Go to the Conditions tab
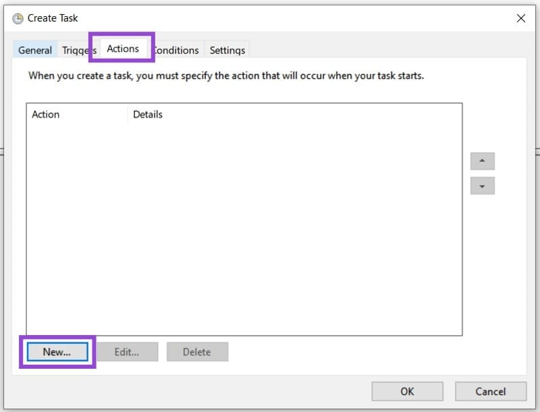The width and height of the screenshot is (540, 412). (x=176, y=50)
